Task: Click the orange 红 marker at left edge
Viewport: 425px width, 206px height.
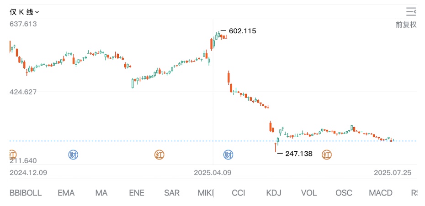Action: click(x=12, y=155)
